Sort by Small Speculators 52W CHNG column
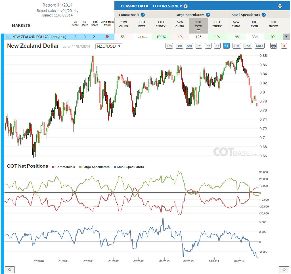 click(x=236, y=24)
